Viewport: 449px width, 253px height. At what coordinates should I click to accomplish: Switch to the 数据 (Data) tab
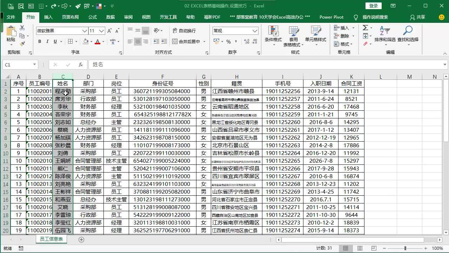click(x=110, y=17)
